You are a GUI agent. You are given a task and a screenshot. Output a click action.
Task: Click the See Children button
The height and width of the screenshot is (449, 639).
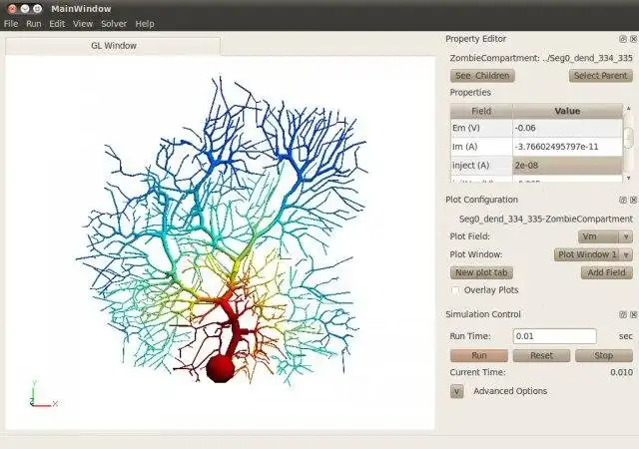[482, 76]
